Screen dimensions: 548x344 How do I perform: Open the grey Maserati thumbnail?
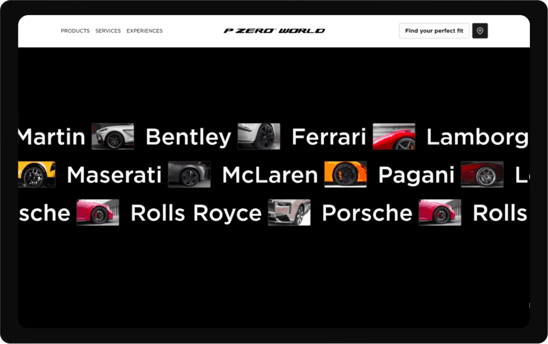pyautogui.click(x=189, y=175)
